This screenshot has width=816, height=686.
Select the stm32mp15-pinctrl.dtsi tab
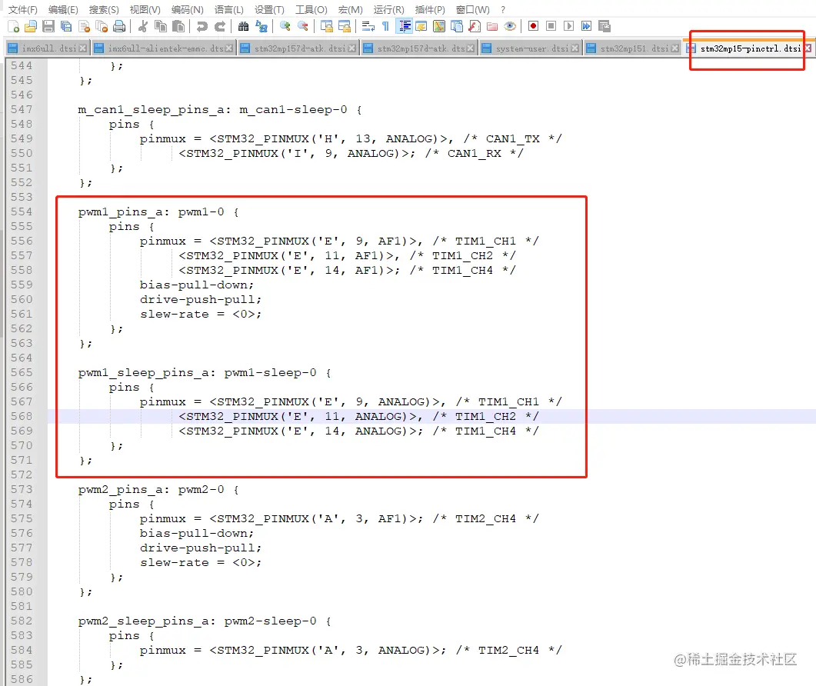[x=749, y=48]
